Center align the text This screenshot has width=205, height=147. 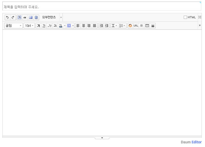pyautogui.click(x=83, y=26)
